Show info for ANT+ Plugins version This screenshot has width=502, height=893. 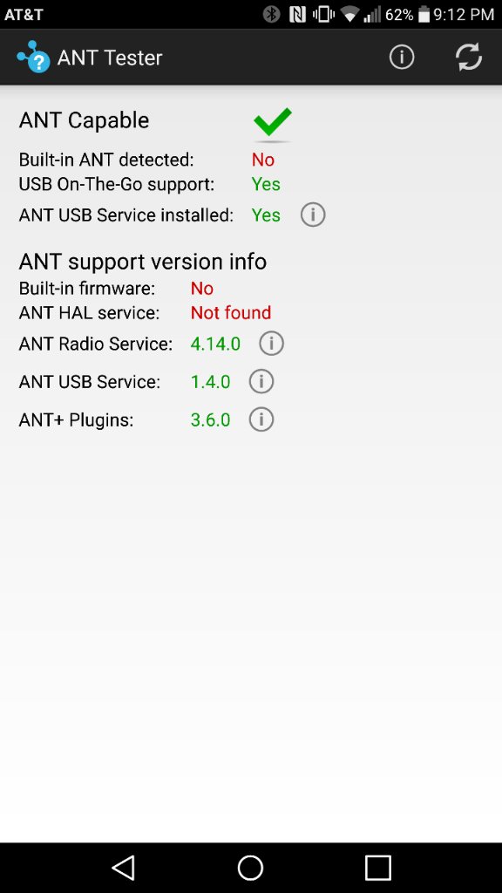coord(261,419)
